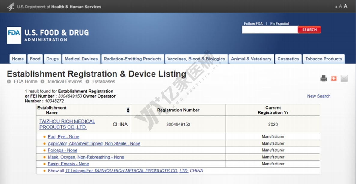
Task: Email this page via envelope icon
Action: click(x=344, y=79)
